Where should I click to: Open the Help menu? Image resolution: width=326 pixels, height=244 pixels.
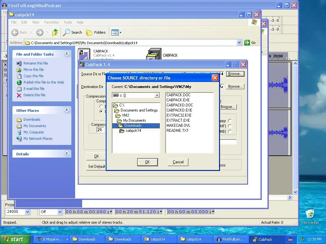tap(80, 22)
